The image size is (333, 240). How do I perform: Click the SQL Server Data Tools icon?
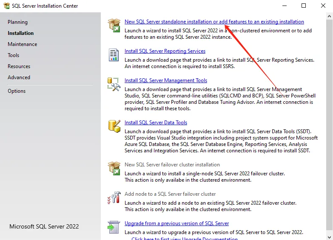coord(114,126)
